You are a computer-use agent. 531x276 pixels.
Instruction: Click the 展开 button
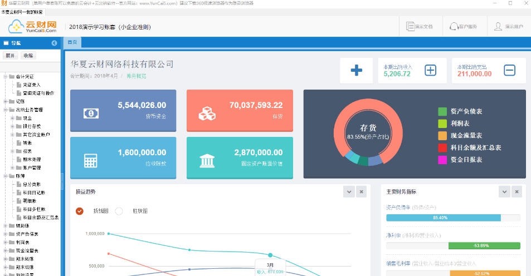pyautogui.click(x=10, y=56)
